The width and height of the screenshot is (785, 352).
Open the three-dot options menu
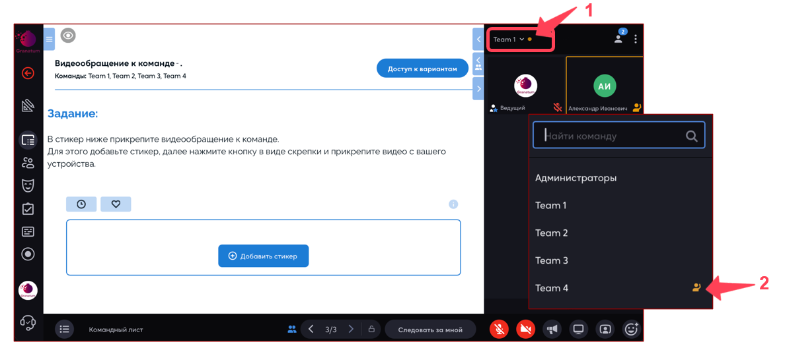[x=636, y=40]
